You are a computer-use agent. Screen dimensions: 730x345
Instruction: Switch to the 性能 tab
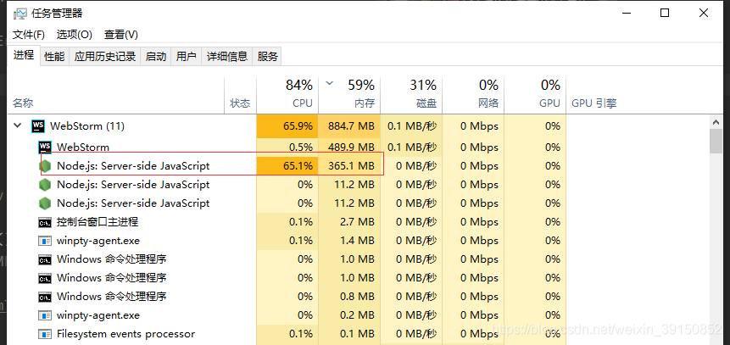tap(54, 57)
